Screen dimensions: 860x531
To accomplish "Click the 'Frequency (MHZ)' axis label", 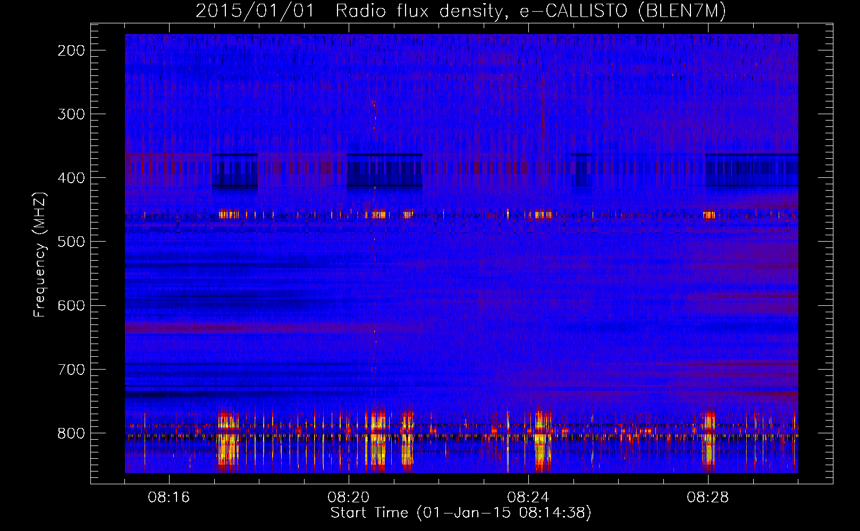I will click(x=40, y=254).
